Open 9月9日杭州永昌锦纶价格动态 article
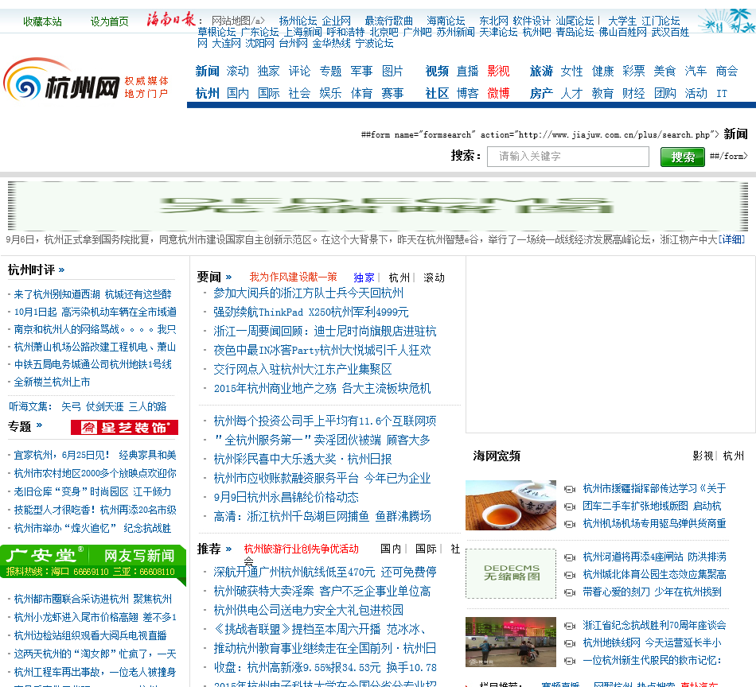Screen dimensions: 756x687 click(286, 497)
